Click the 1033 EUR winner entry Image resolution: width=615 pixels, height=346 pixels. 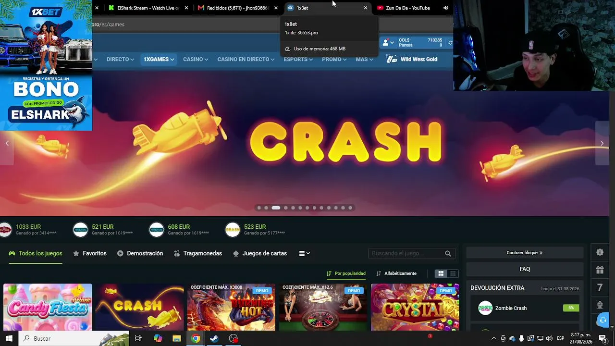(28, 229)
